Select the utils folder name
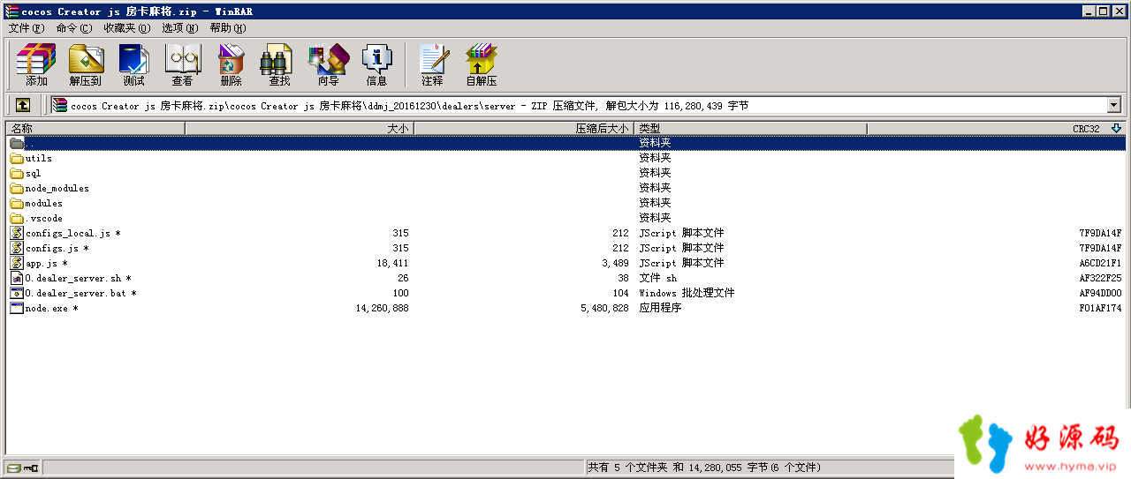This screenshot has height=479, width=1131. pyautogui.click(x=39, y=159)
